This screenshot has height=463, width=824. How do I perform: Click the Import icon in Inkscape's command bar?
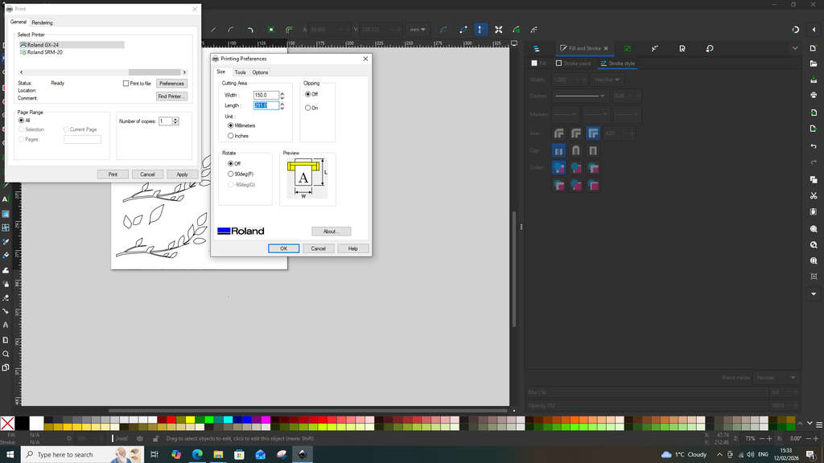click(814, 113)
